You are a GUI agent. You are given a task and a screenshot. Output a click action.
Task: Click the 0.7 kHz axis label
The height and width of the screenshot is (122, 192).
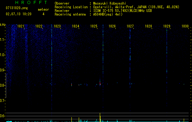click(x=2, y=101)
